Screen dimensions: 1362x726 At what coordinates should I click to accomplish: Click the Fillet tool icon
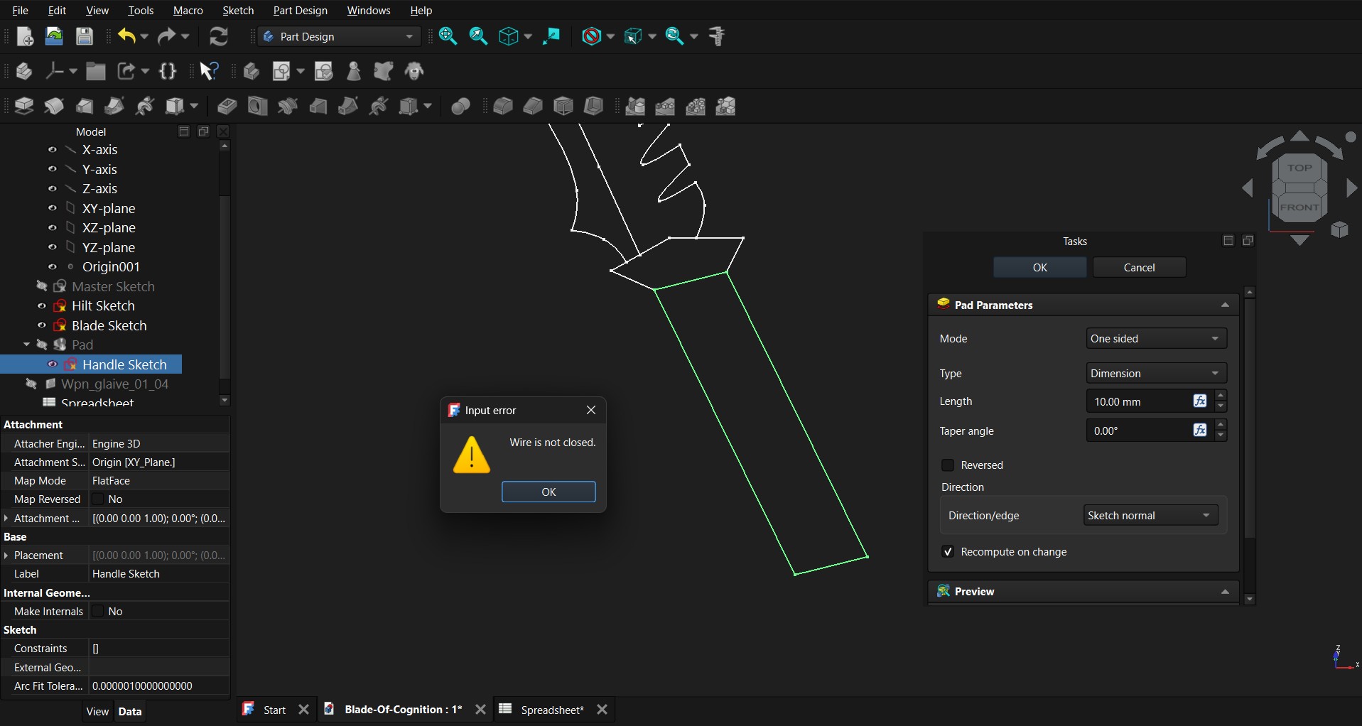coord(503,107)
